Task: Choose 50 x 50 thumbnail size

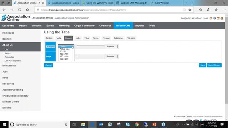Action: (66, 52)
